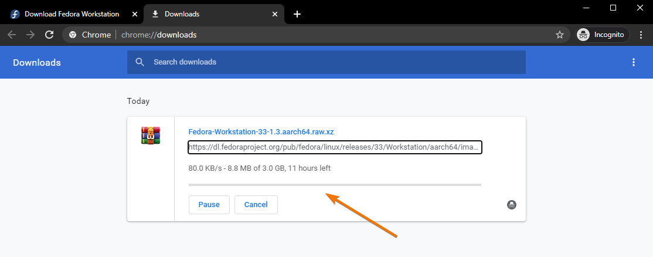Open the Incognito profile indicator

coord(602,35)
